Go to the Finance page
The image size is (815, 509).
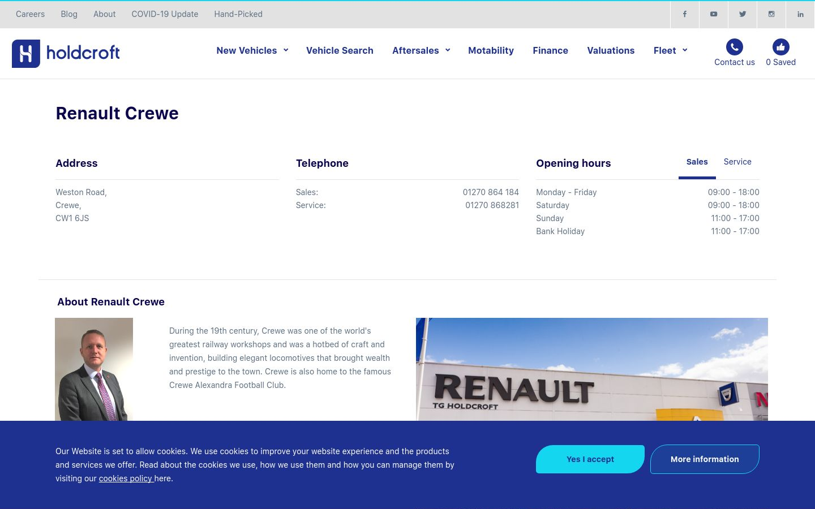[550, 50]
